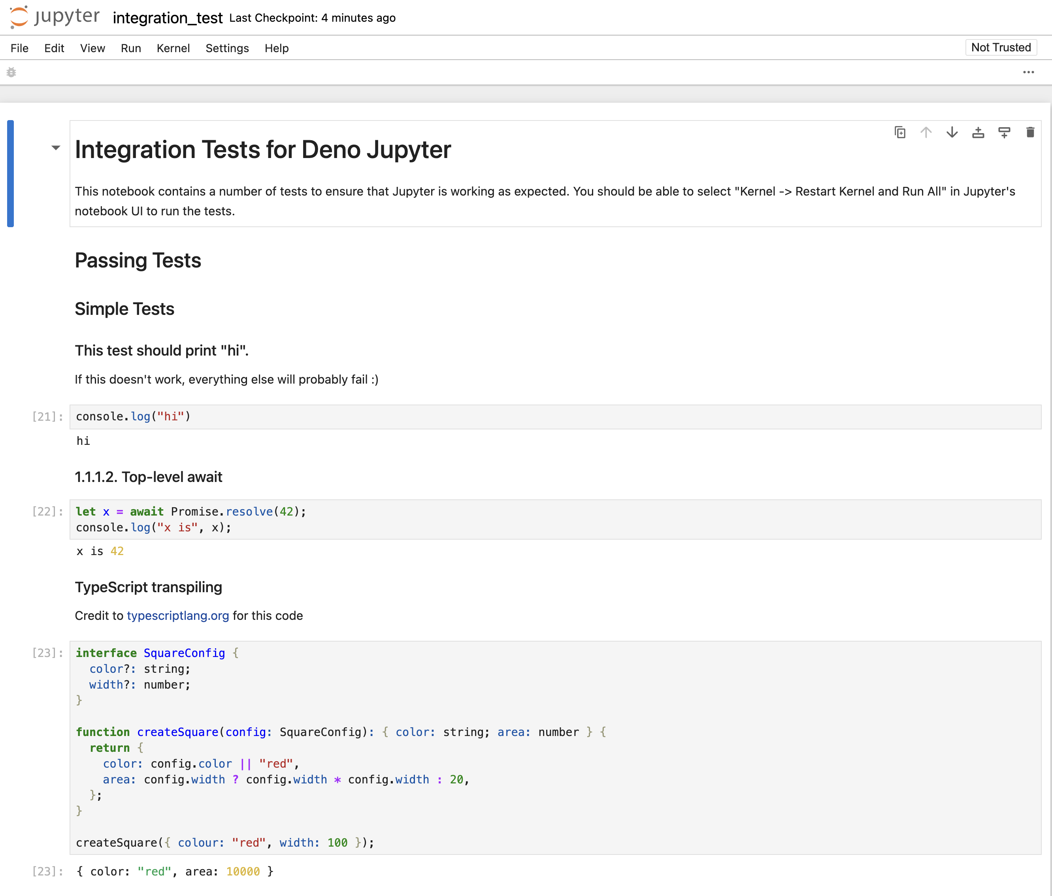1052x896 pixels.
Task: Insert a new cell below
Action: click(x=1005, y=132)
